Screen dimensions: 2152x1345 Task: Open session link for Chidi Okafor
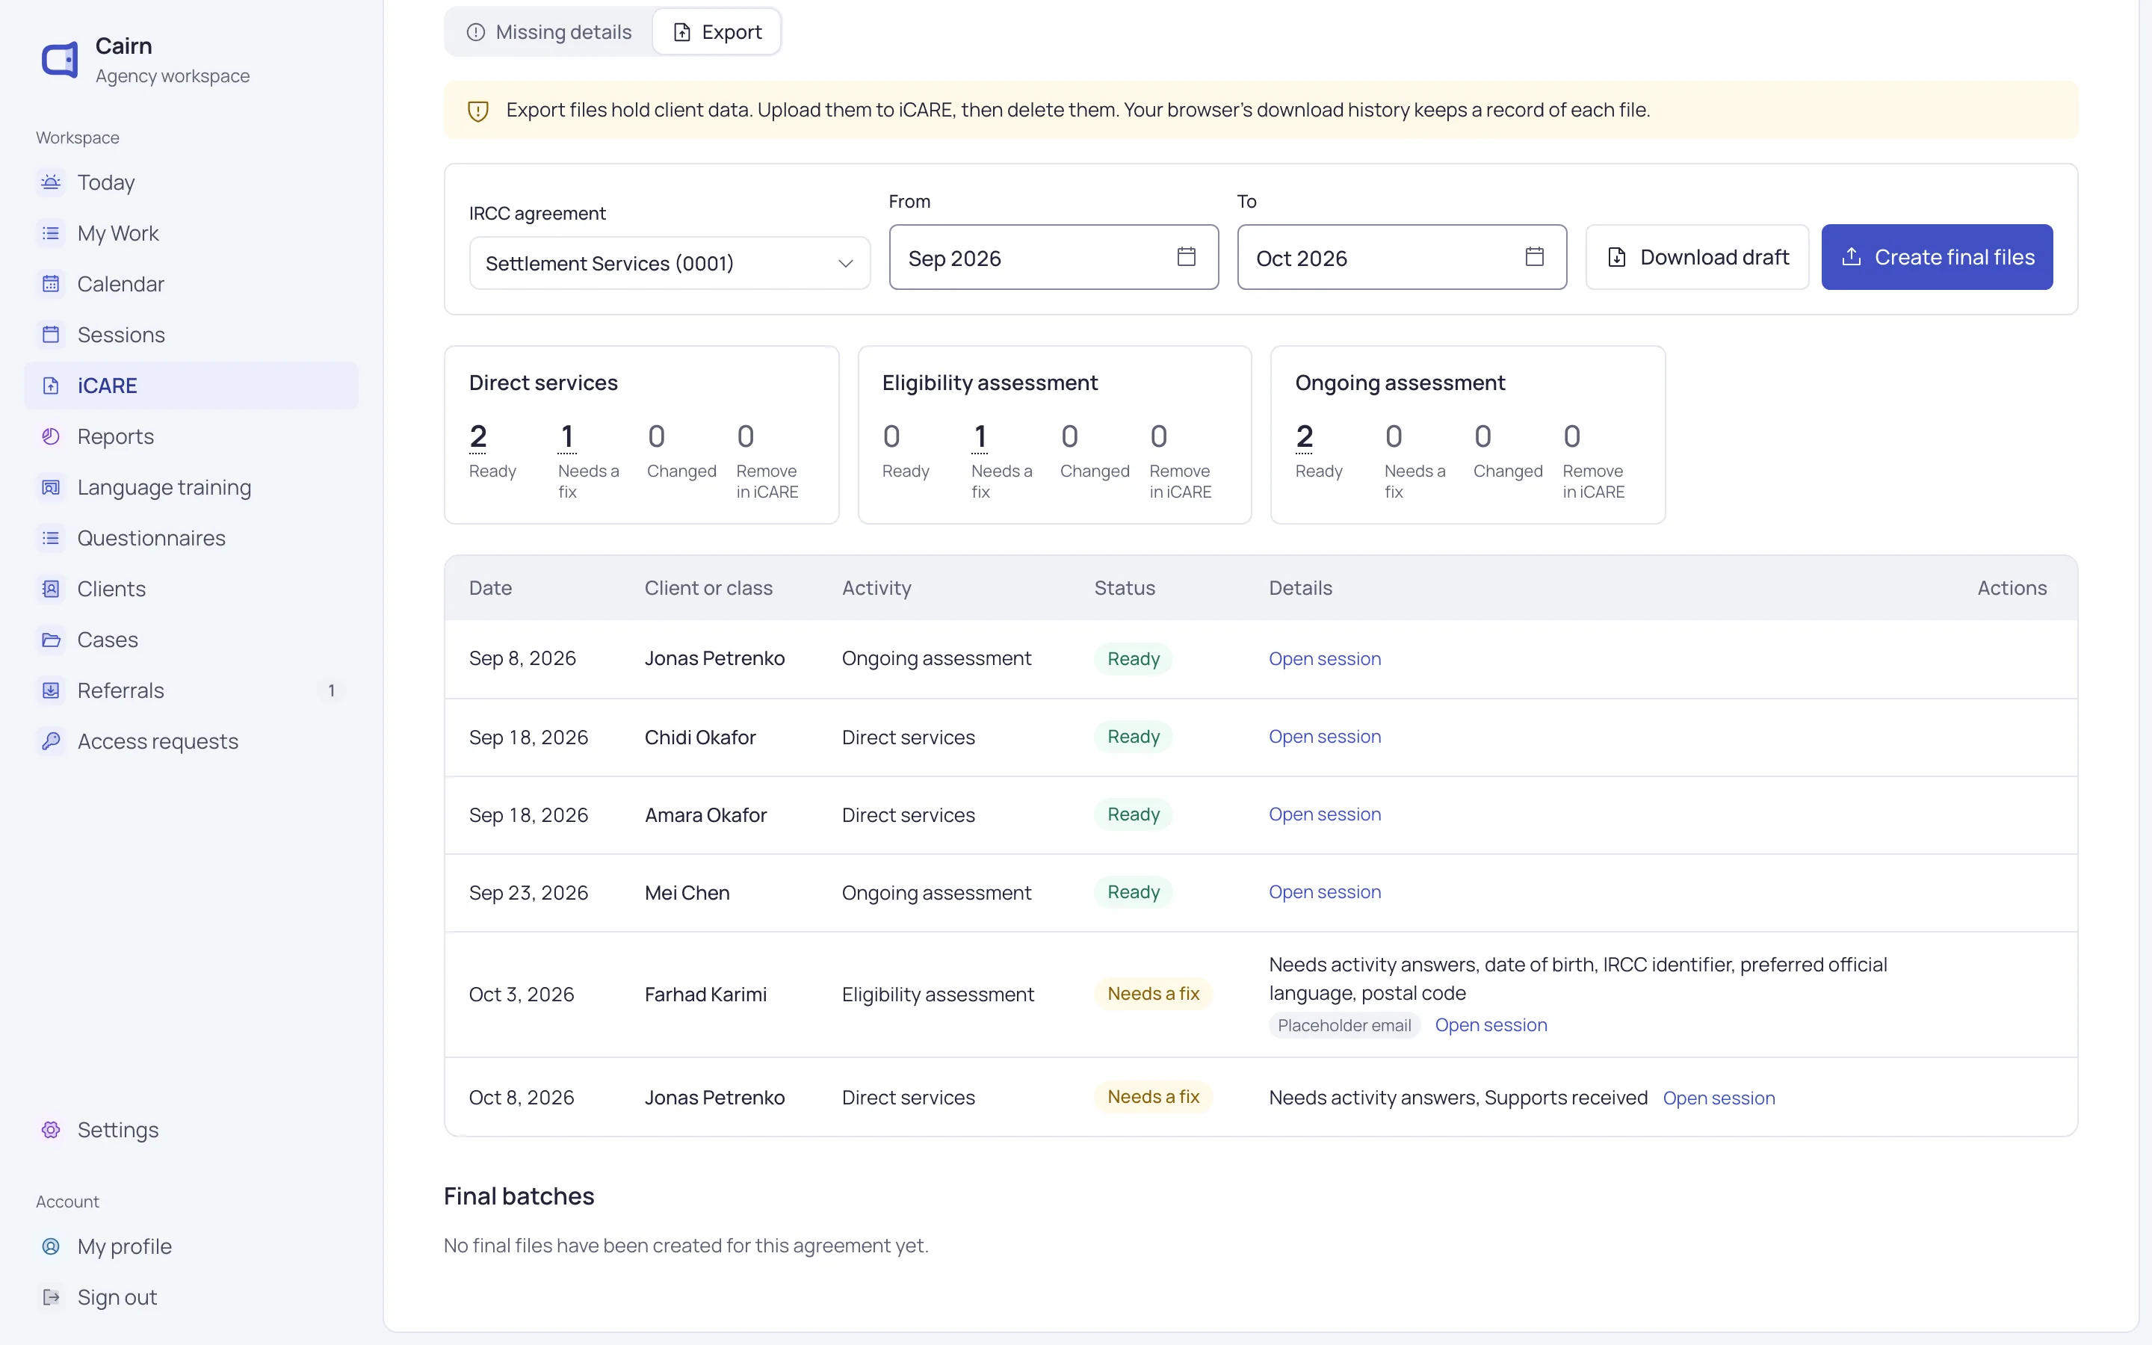[1324, 737]
